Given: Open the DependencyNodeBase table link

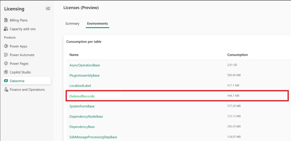Looking at the screenshot, I should [x=86, y=116].
